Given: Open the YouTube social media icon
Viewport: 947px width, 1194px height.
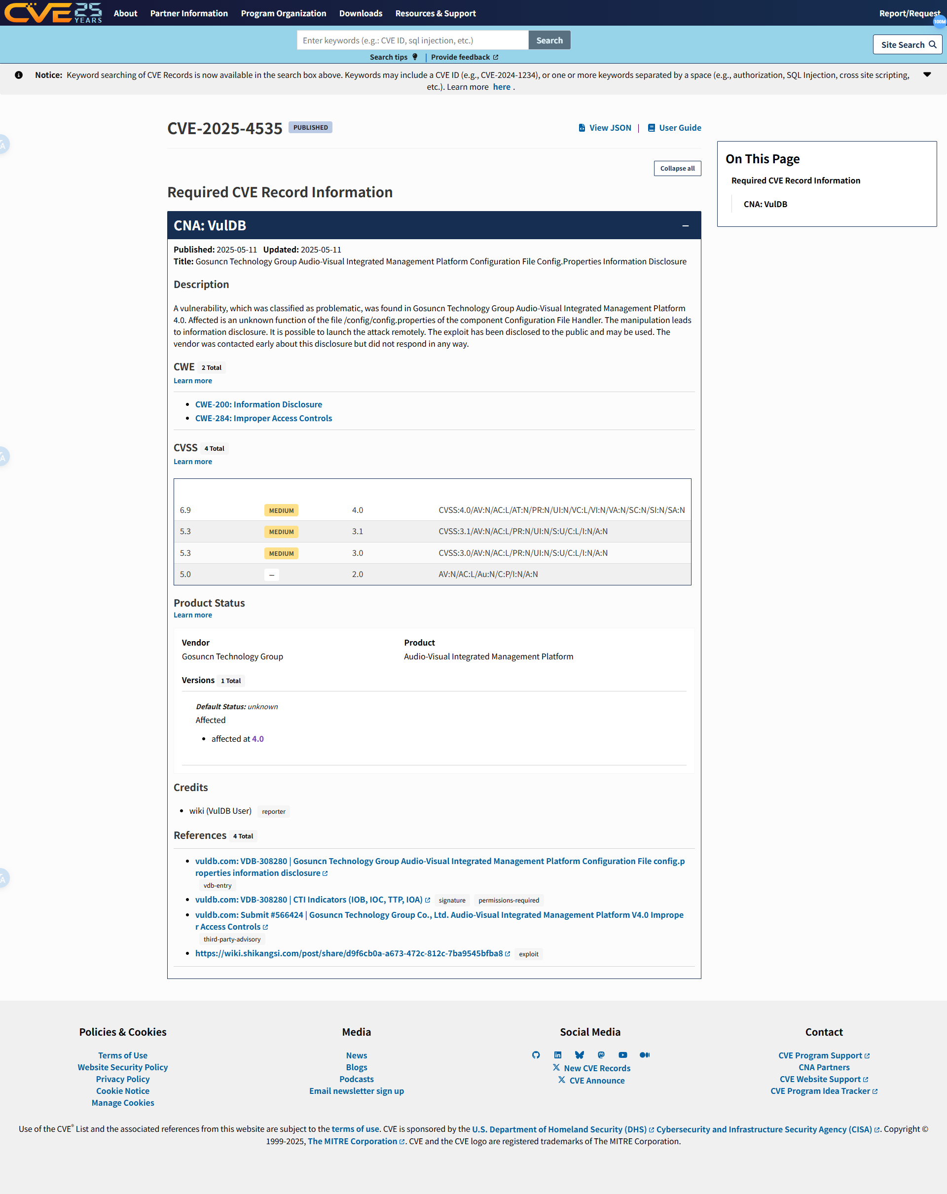Looking at the screenshot, I should [623, 1055].
